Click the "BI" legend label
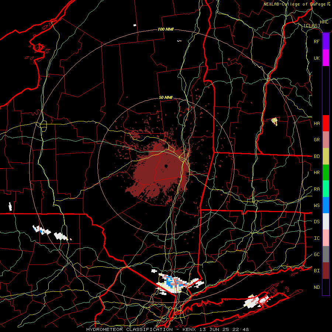 click(x=317, y=271)
